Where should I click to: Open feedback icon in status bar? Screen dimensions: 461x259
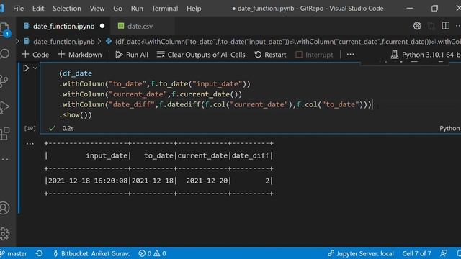(444, 253)
